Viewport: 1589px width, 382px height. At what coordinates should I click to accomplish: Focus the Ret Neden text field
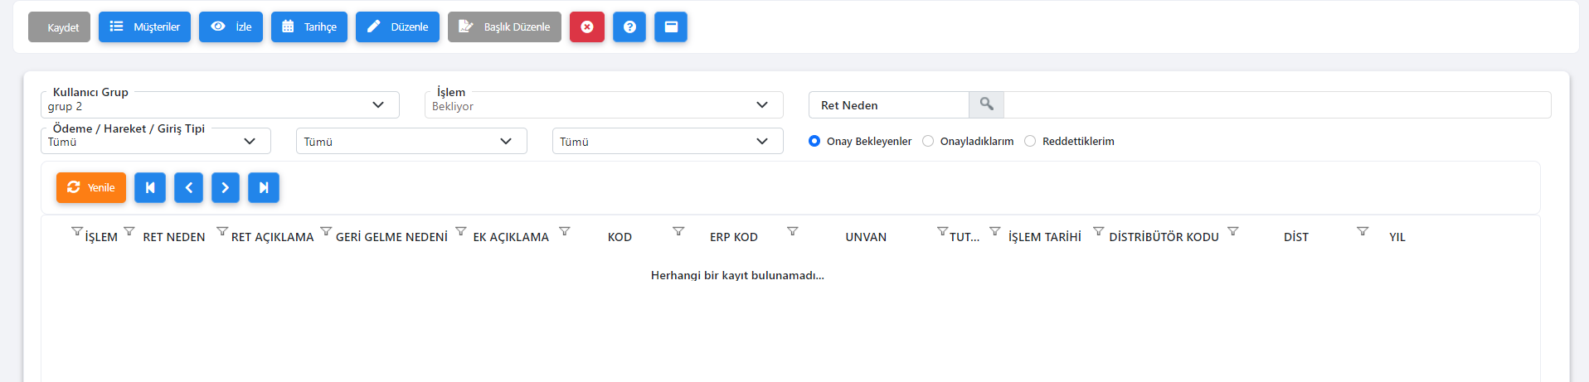click(1277, 104)
